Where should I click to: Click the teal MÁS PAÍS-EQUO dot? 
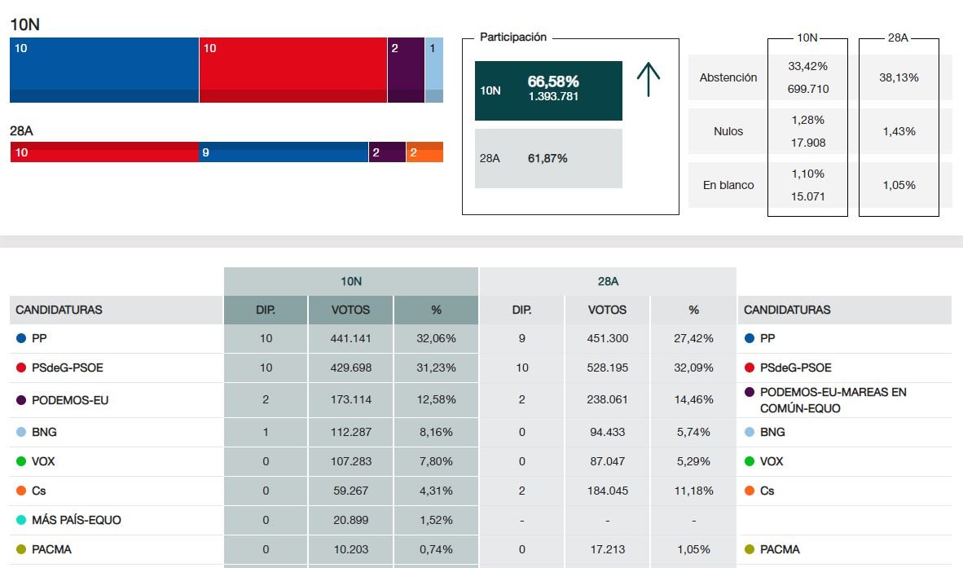point(21,520)
